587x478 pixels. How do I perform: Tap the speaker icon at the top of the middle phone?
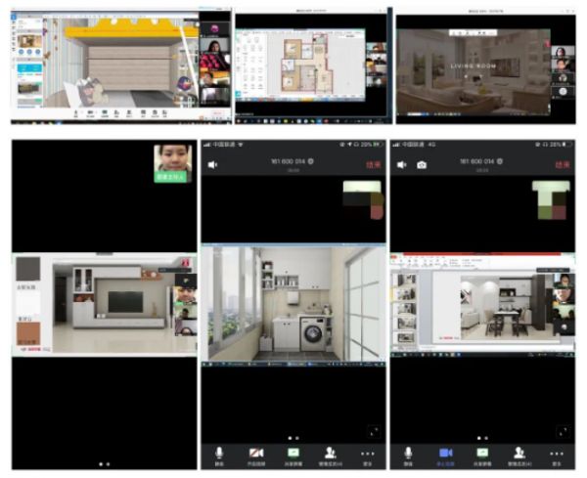point(212,165)
